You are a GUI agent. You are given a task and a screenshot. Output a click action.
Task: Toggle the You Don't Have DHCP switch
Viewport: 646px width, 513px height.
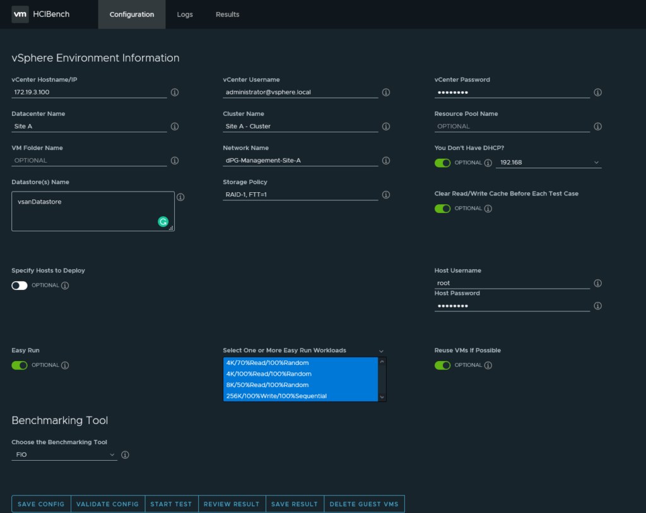pos(442,163)
